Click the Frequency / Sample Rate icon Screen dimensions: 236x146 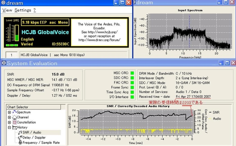(20, 142)
